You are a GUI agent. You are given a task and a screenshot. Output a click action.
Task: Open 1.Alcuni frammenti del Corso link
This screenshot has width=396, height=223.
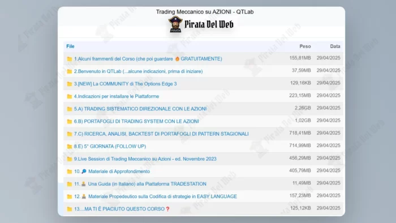148,59
